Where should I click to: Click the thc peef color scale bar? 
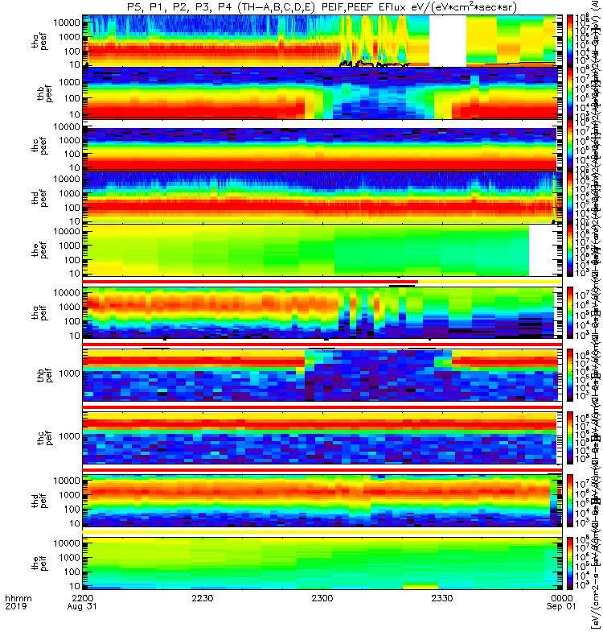pos(570,146)
